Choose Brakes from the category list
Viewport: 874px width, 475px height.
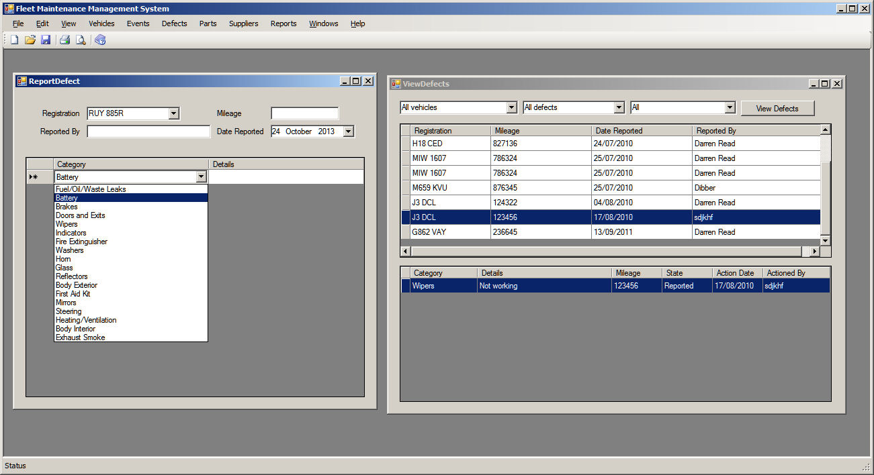(67, 207)
